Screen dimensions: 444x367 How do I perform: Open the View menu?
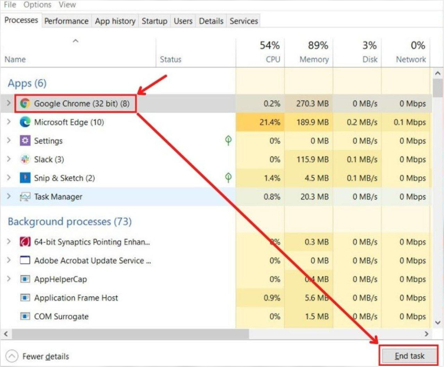pos(67,5)
